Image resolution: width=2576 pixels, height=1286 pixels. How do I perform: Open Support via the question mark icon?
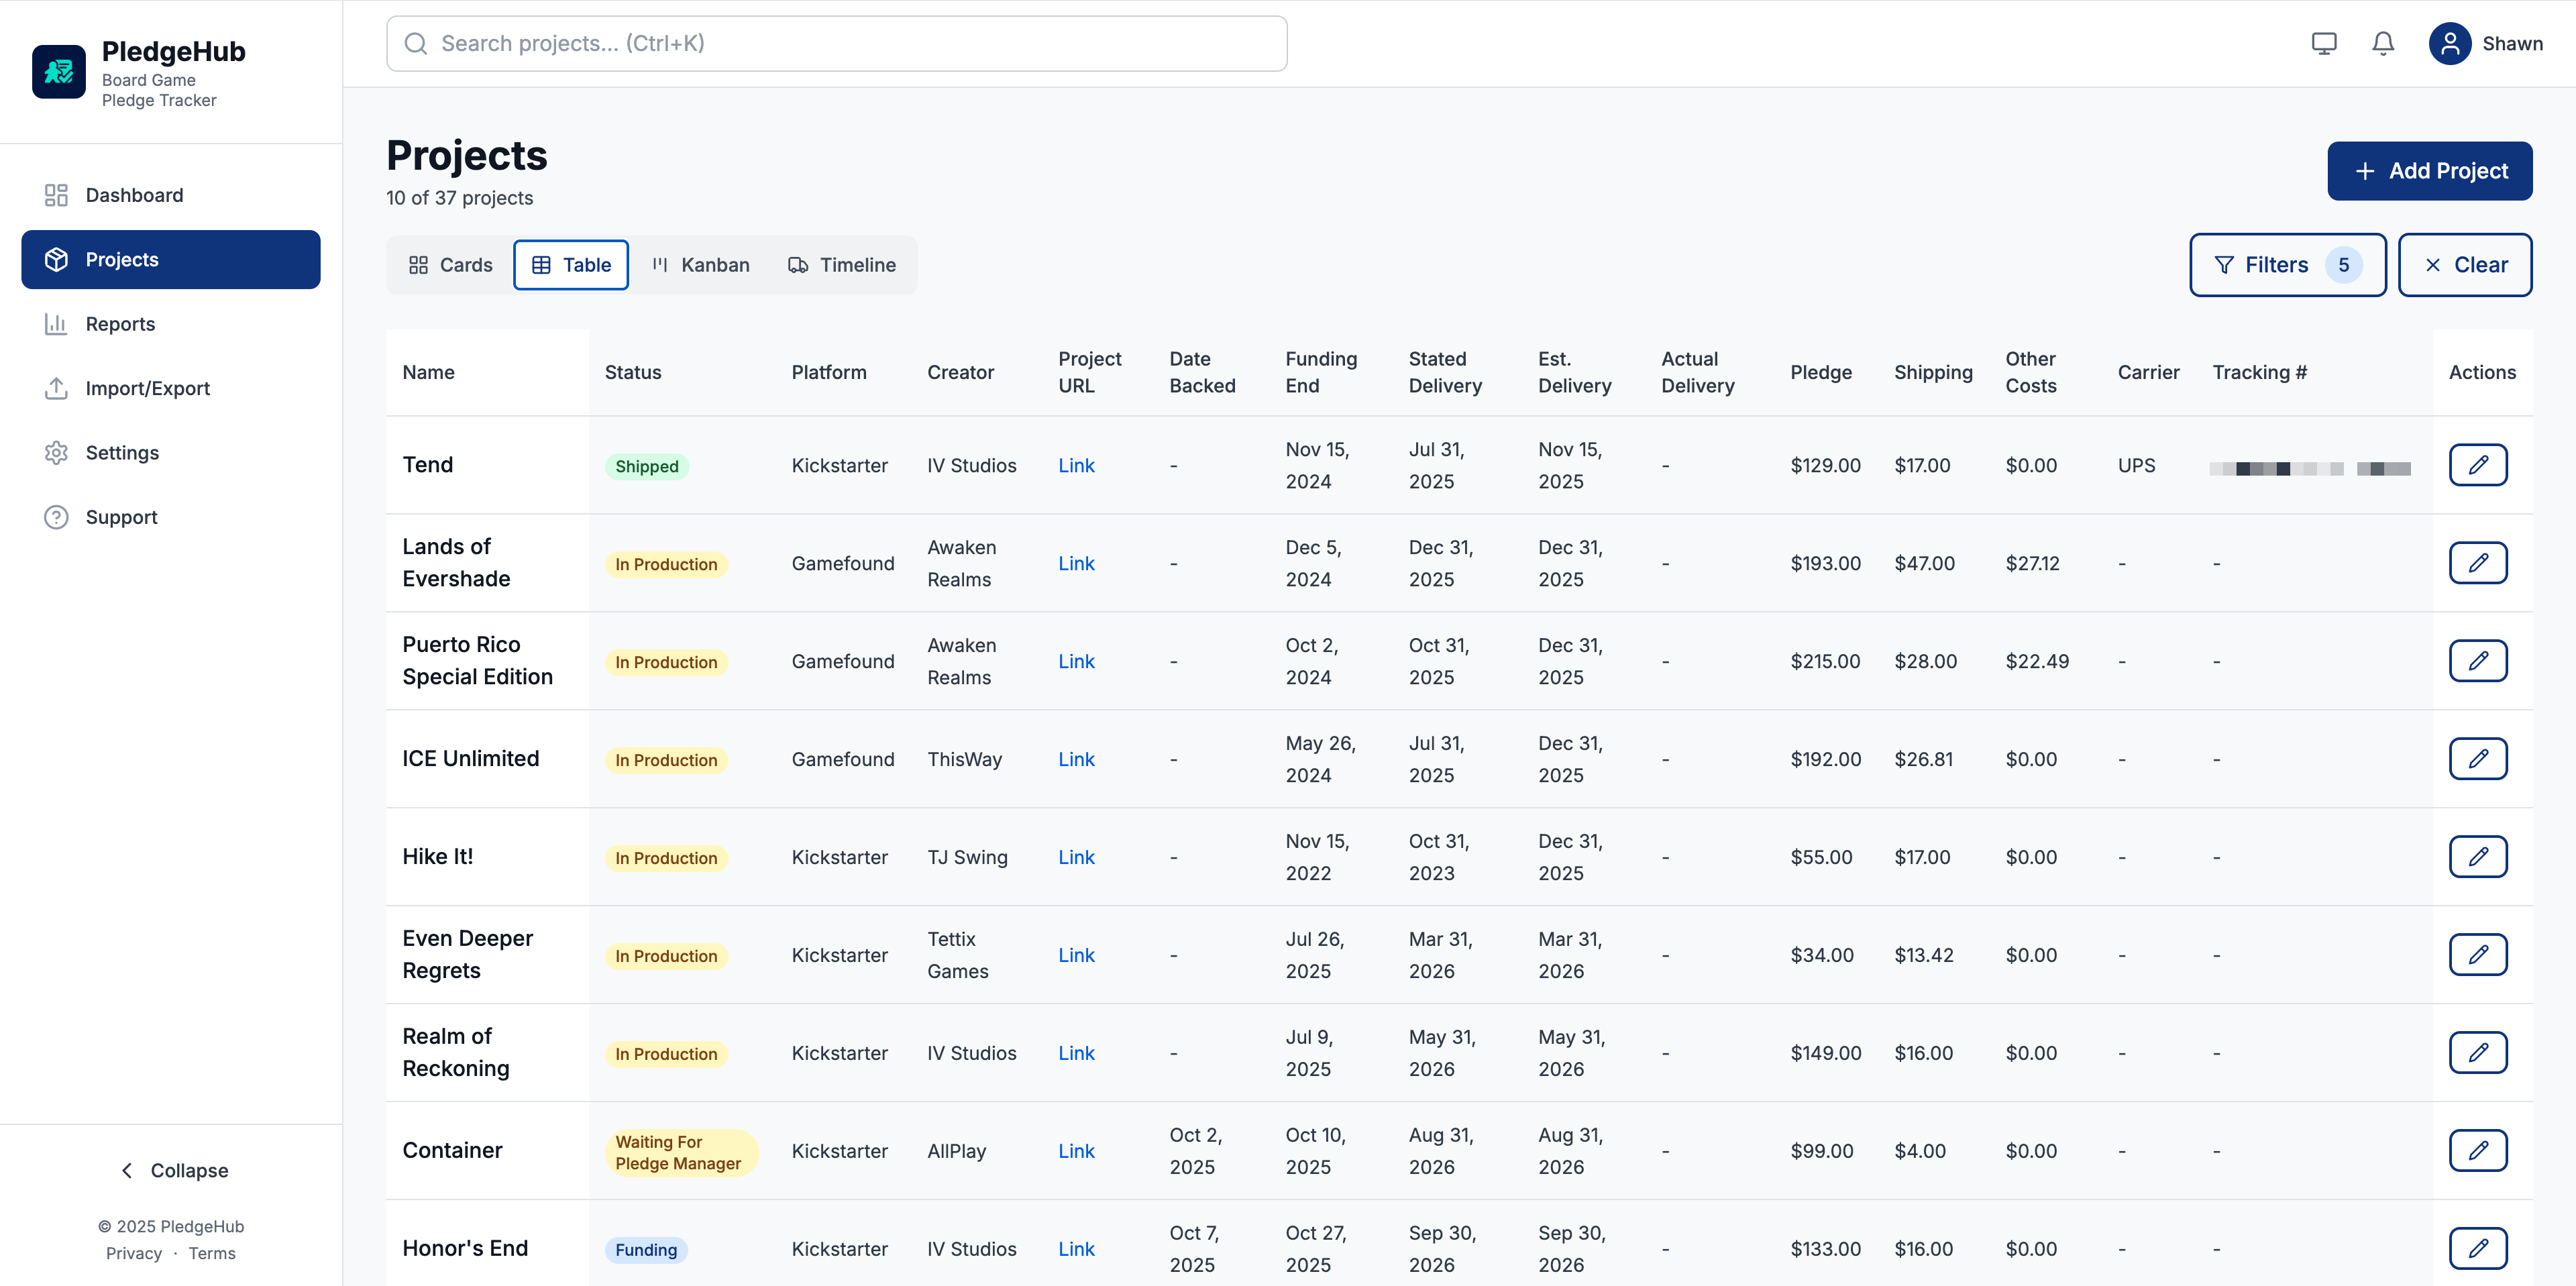[x=57, y=517]
